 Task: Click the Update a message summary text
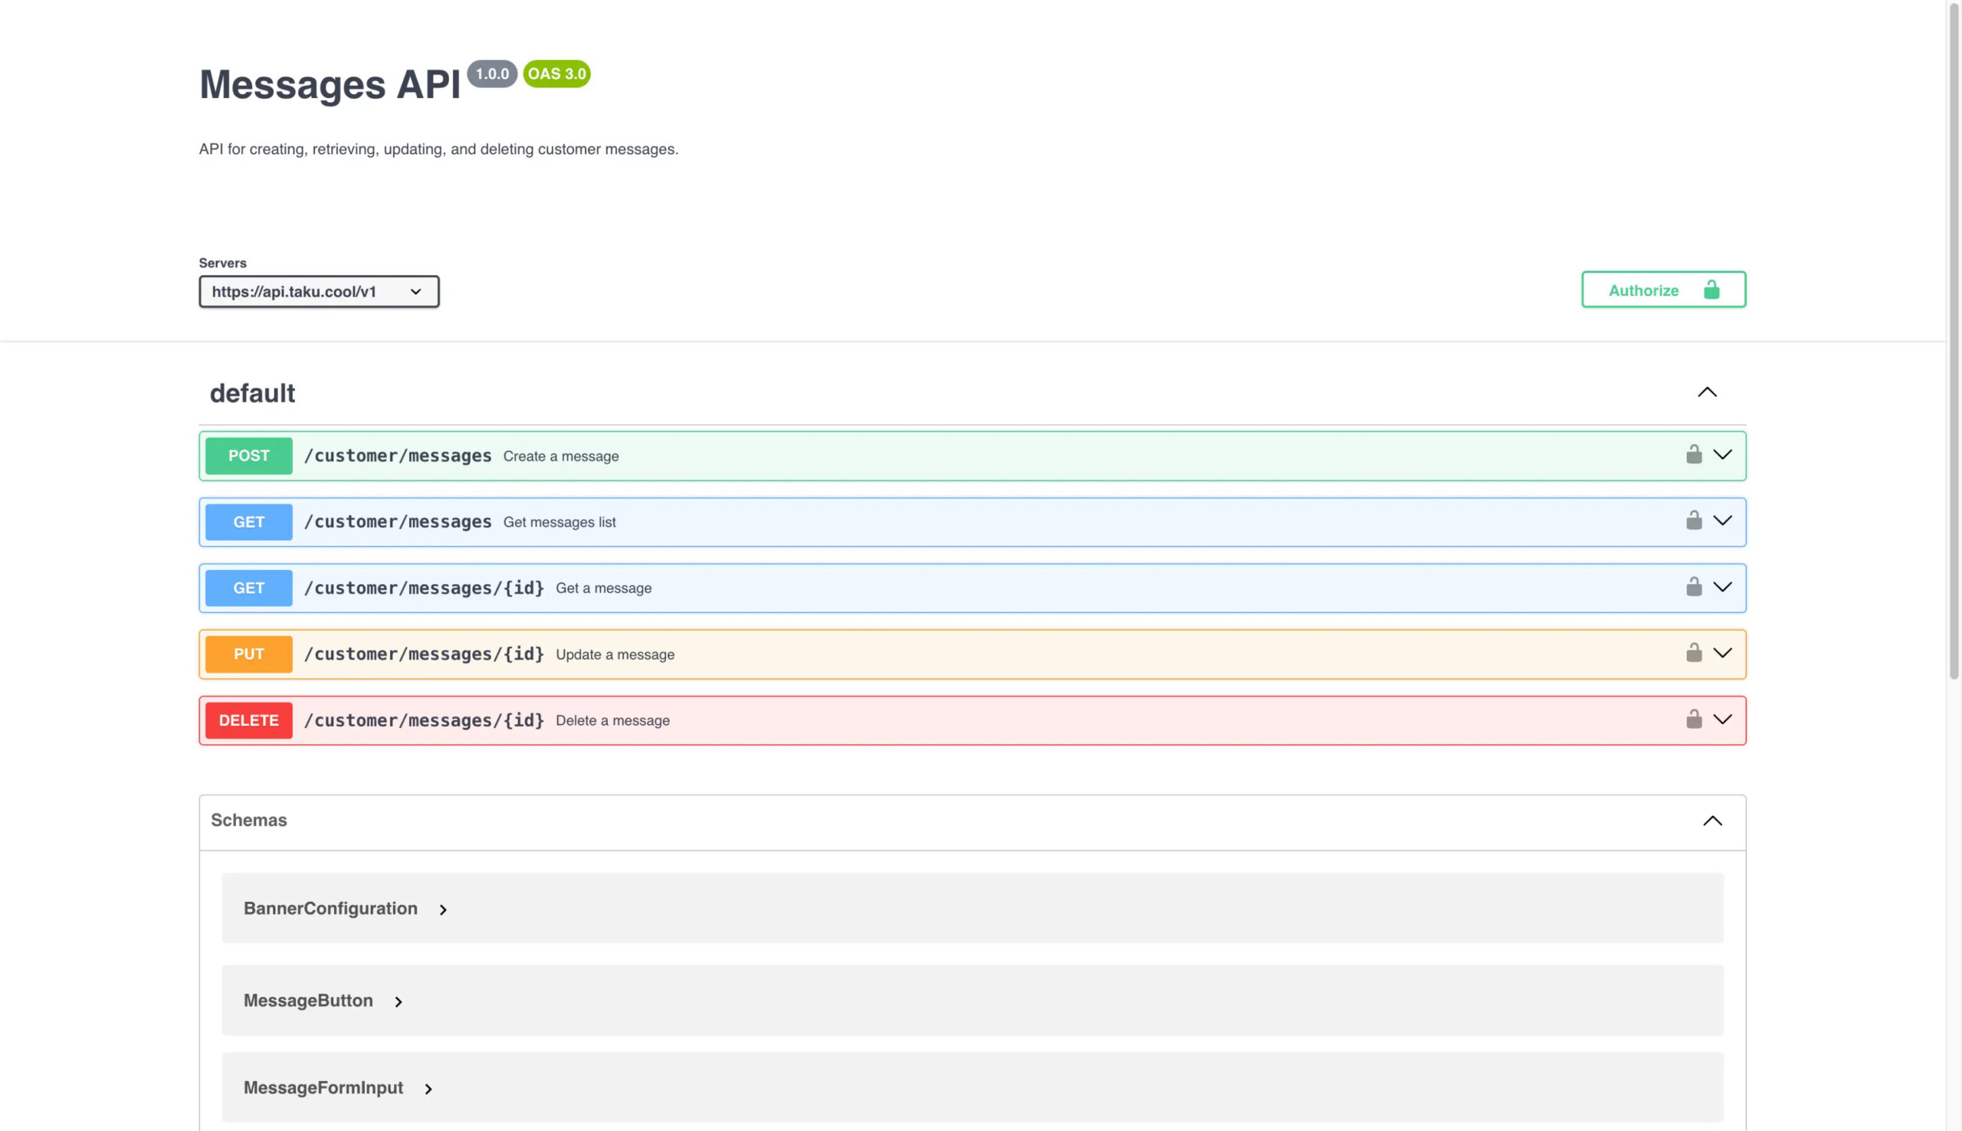615,655
